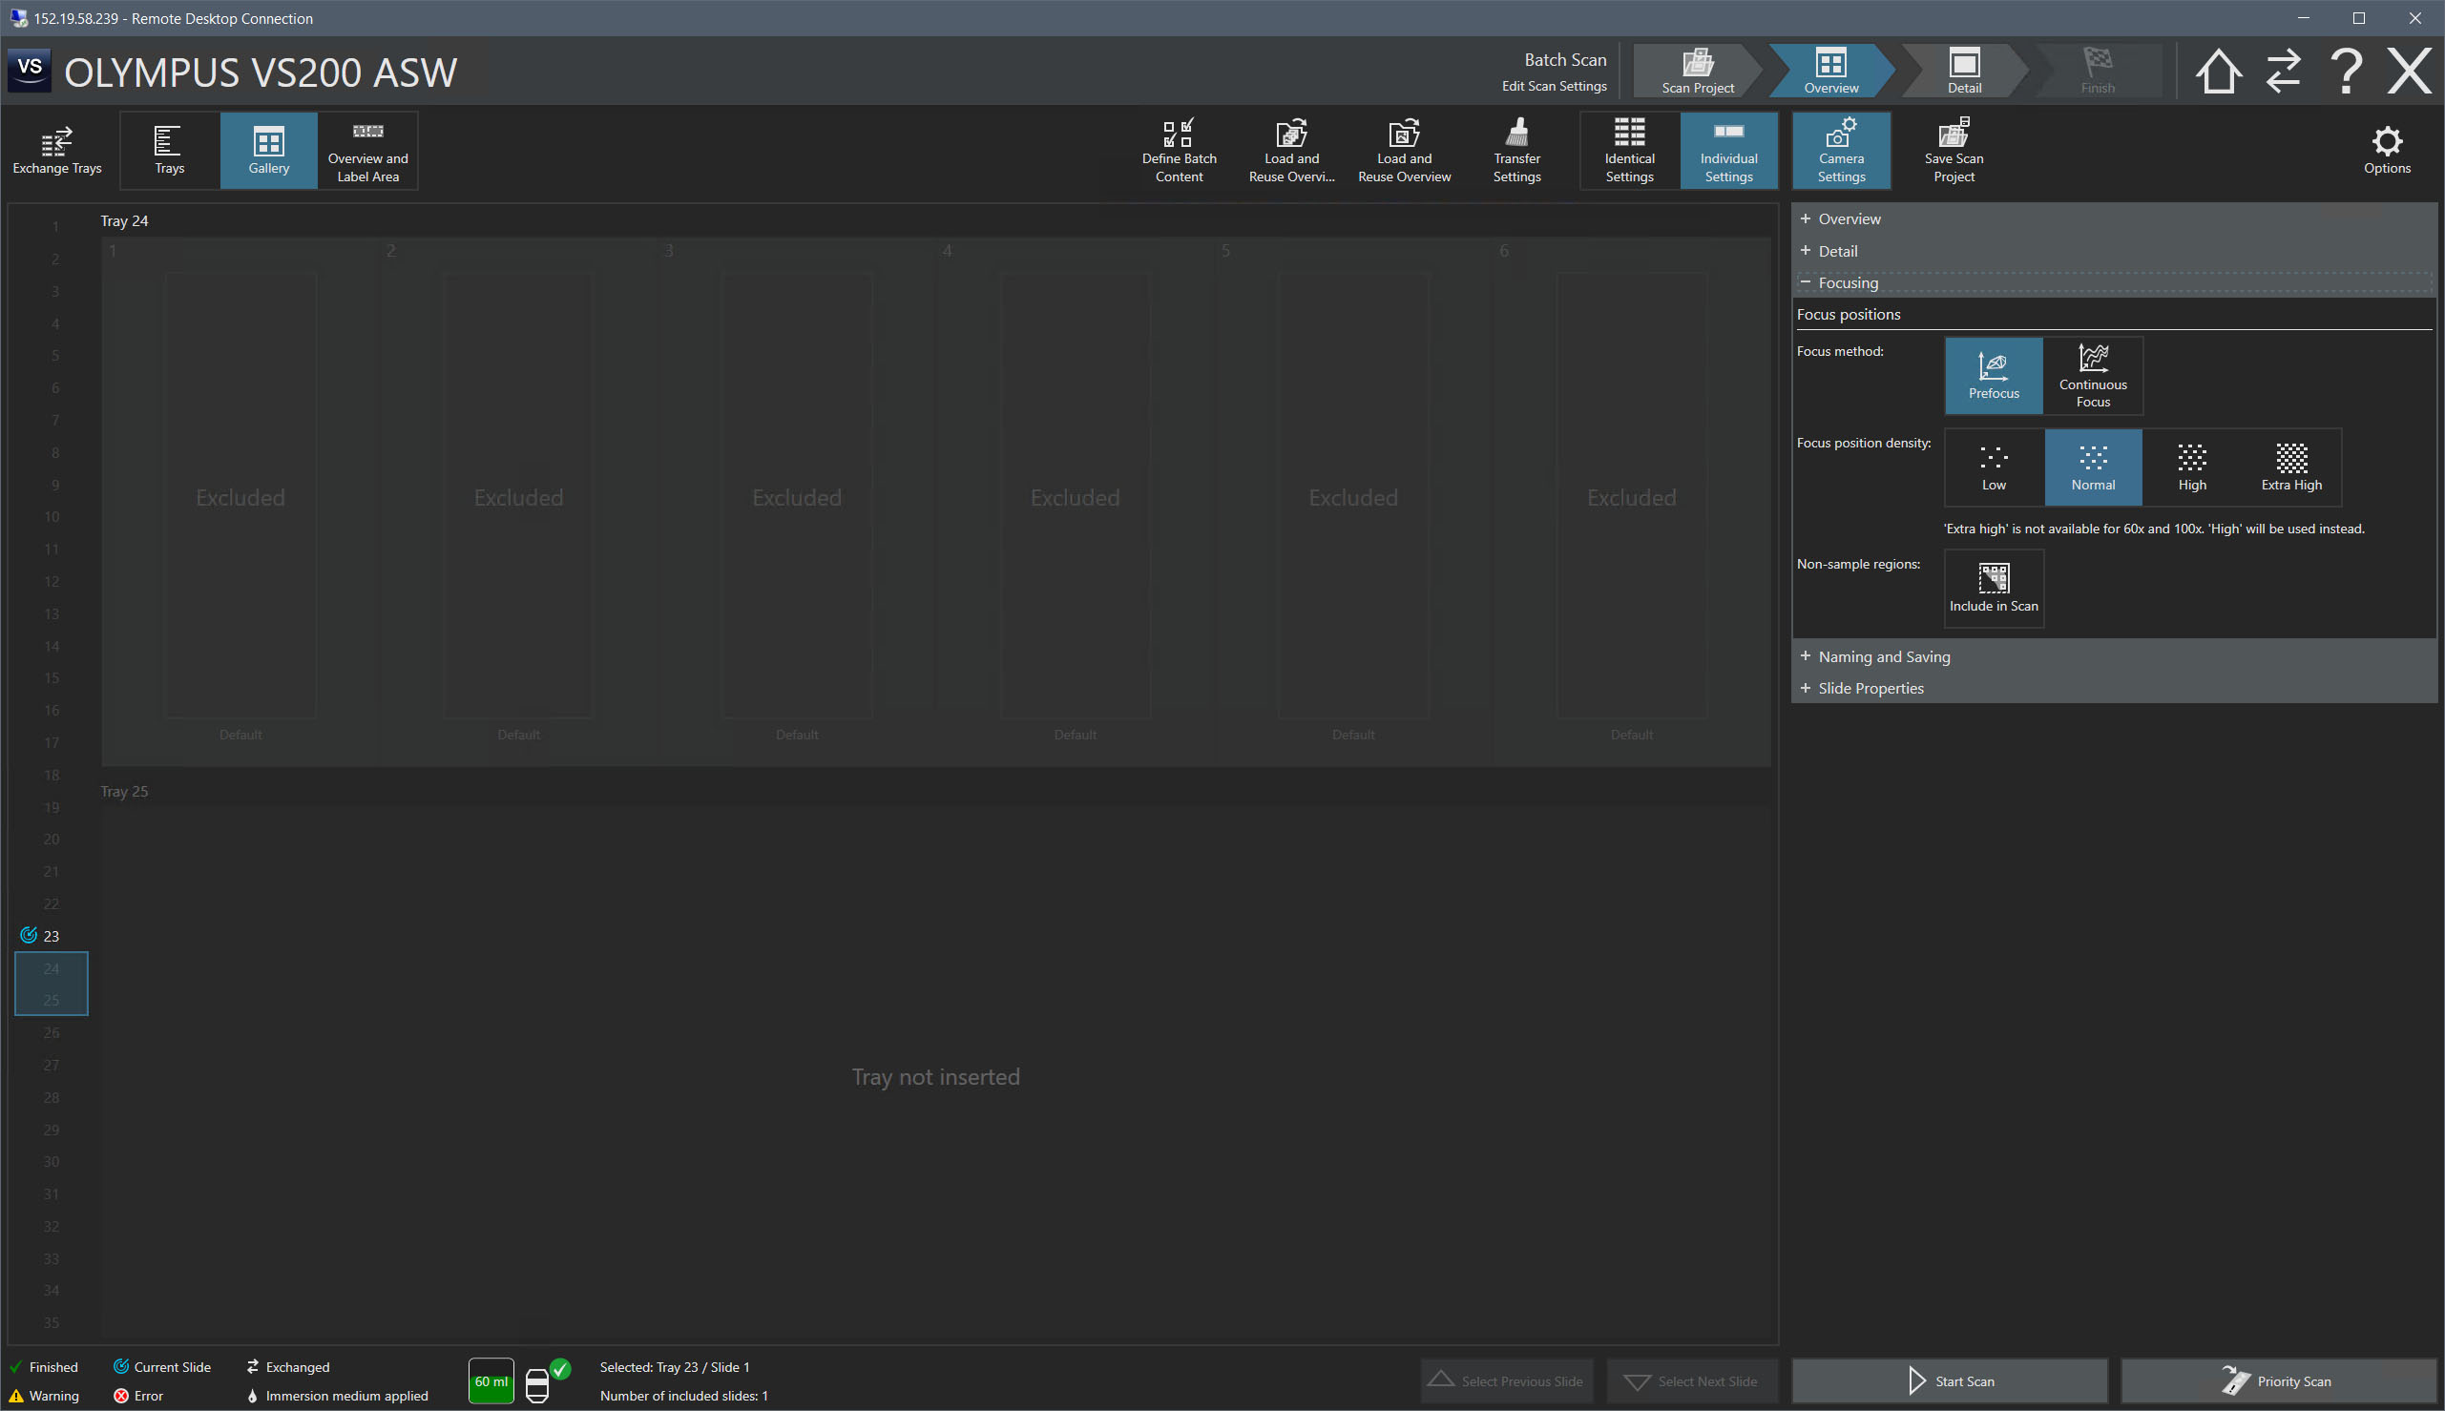Viewport: 2445px width, 1411px height.
Task: Click the oil container status icon with checkmark
Action: click(547, 1381)
